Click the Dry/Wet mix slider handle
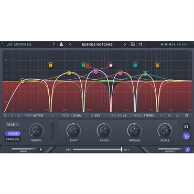 tap(122, 149)
